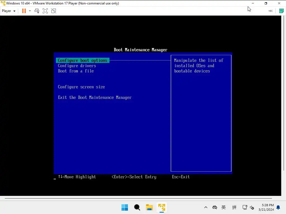Viewport: 286px width, 214px height.
Task: Open File Explorer from taskbar
Action: pos(149,207)
